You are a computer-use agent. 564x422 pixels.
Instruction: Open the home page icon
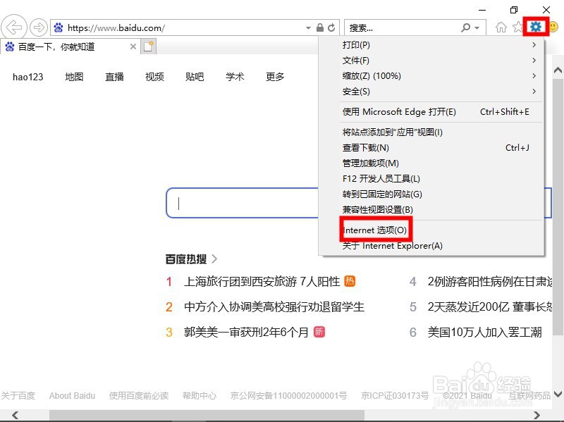pos(501,27)
